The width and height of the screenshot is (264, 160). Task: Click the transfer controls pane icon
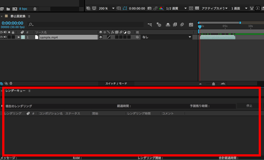[6, 84]
